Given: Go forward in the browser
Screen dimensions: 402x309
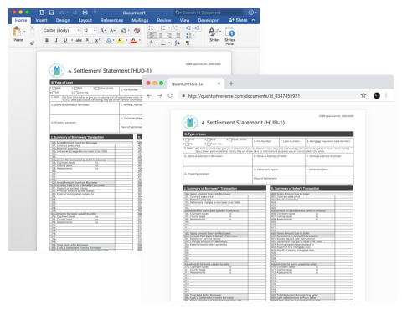Looking at the screenshot, I should (x=160, y=95).
